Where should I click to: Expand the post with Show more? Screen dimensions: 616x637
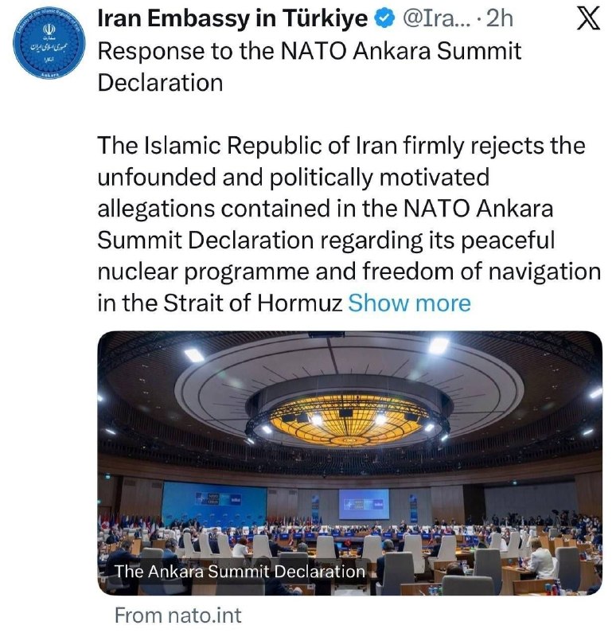click(x=409, y=303)
